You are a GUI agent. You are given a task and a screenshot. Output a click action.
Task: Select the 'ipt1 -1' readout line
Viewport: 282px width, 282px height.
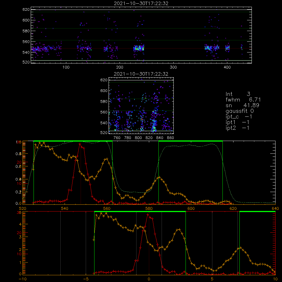237,122
